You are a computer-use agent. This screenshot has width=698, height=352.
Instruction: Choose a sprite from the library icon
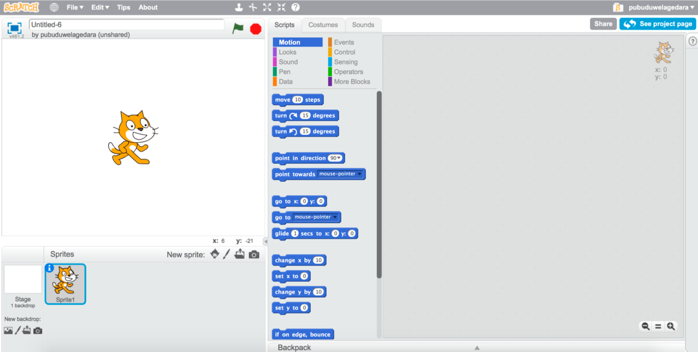[x=215, y=254]
